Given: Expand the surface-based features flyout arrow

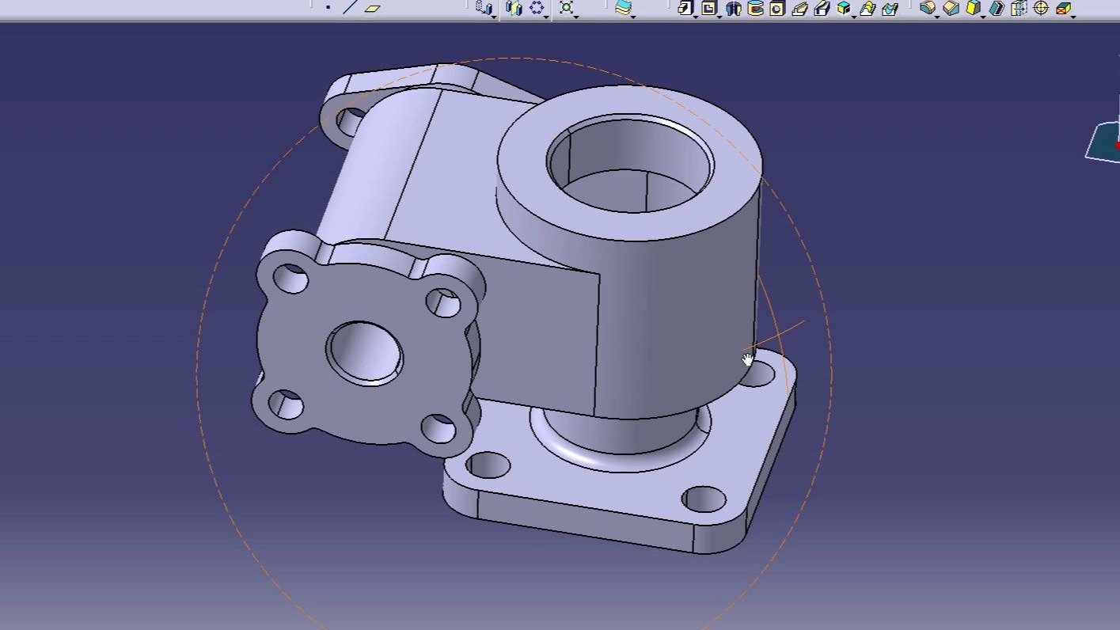Looking at the screenshot, I should click(x=633, y=17).
